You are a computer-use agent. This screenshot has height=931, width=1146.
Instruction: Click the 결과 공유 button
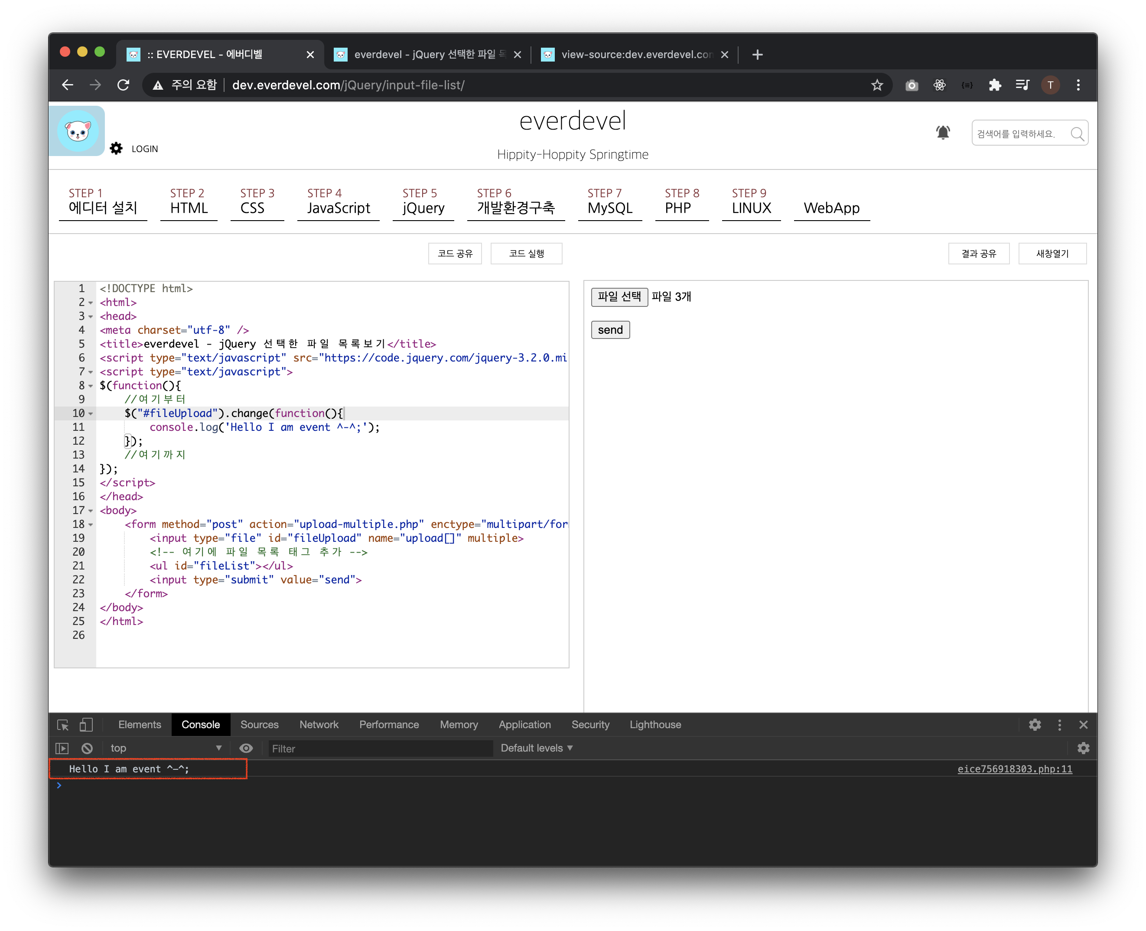pos(979,254)
